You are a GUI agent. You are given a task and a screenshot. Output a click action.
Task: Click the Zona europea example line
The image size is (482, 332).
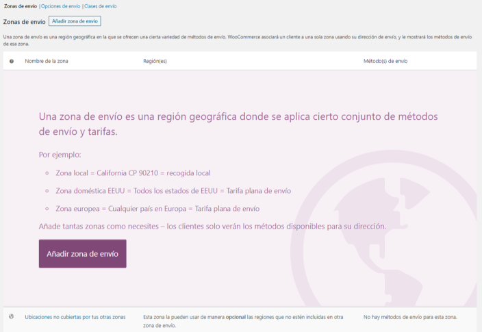(x=157, y=209)
